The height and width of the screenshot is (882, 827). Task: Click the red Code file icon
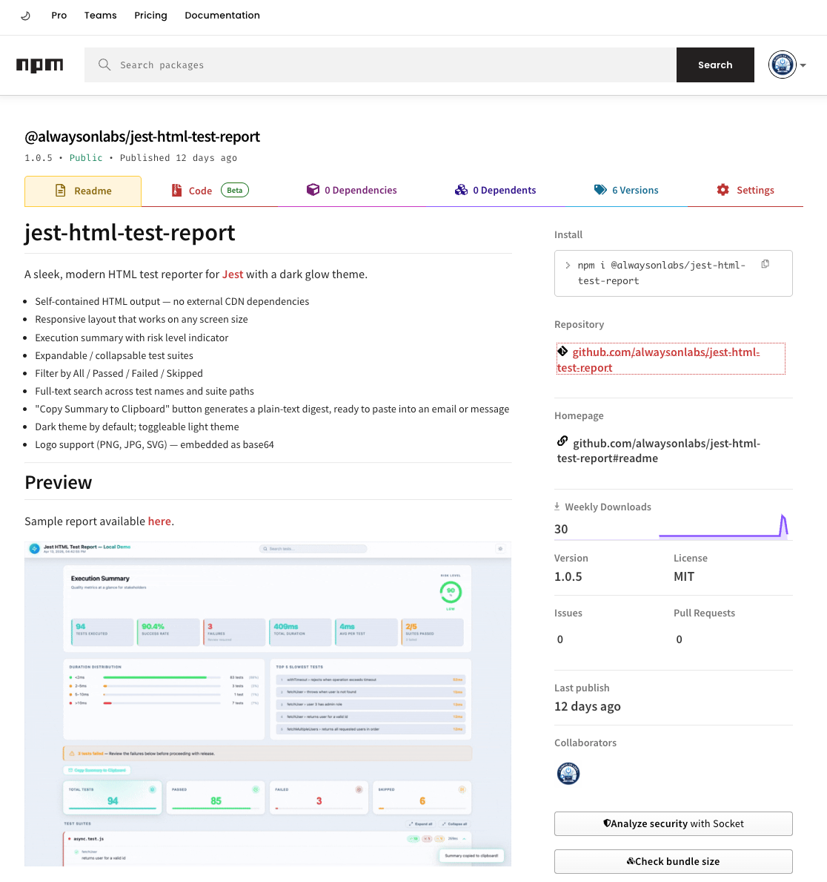click(x=176, y=190)
